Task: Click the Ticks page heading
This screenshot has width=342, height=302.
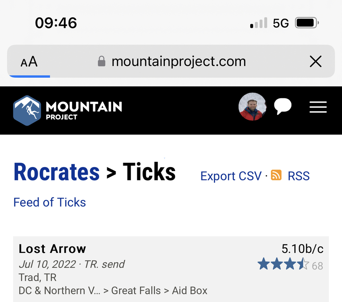Action: tap(149, 172)
